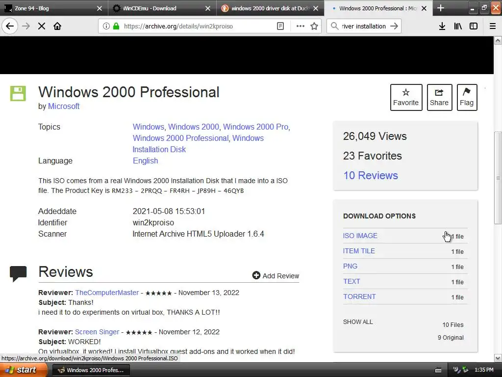Open the TEXT download option
This screenshot has height=377, width=502.
pyautogui.click(x=351, y=281)
